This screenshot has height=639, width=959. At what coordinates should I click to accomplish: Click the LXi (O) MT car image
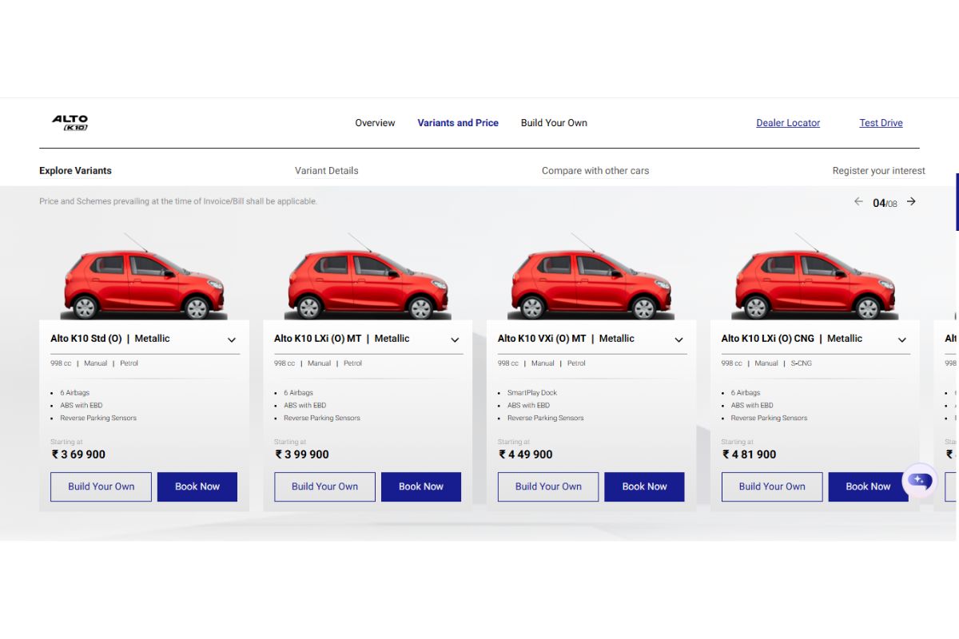point(368,277)
